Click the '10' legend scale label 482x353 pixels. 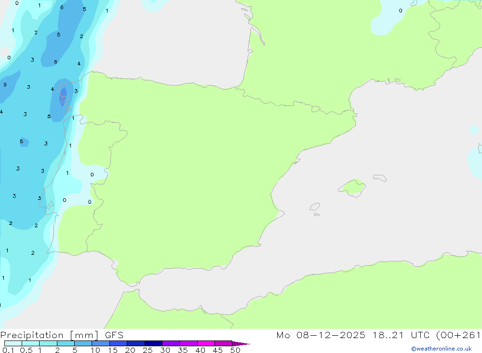click(95, 350)
